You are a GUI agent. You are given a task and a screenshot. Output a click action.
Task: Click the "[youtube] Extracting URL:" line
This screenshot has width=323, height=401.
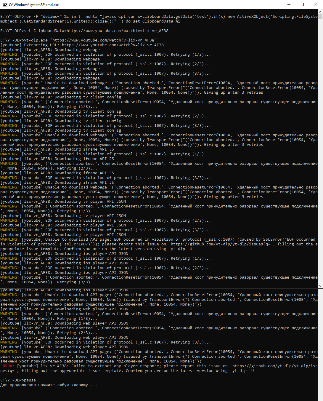[82, 45]
